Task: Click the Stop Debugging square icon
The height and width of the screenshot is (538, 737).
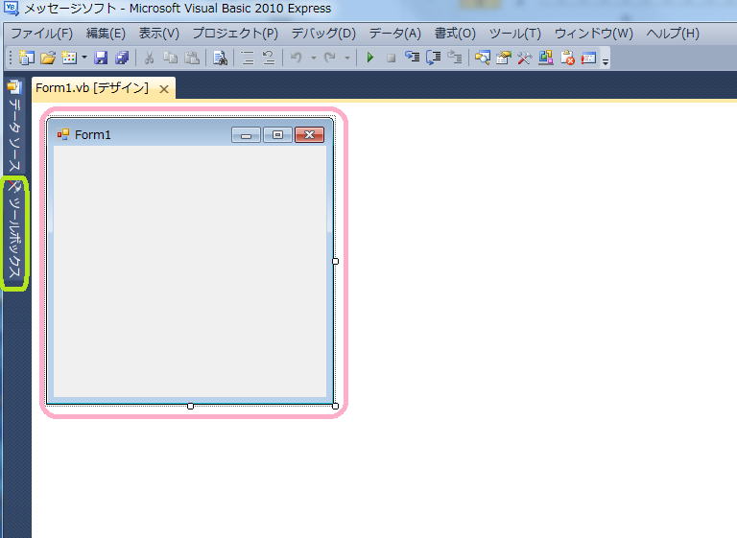Action: point(391,58)
